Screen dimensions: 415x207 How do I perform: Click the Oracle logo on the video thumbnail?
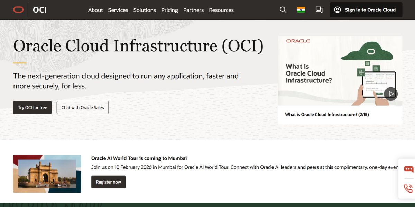(298, 41)
